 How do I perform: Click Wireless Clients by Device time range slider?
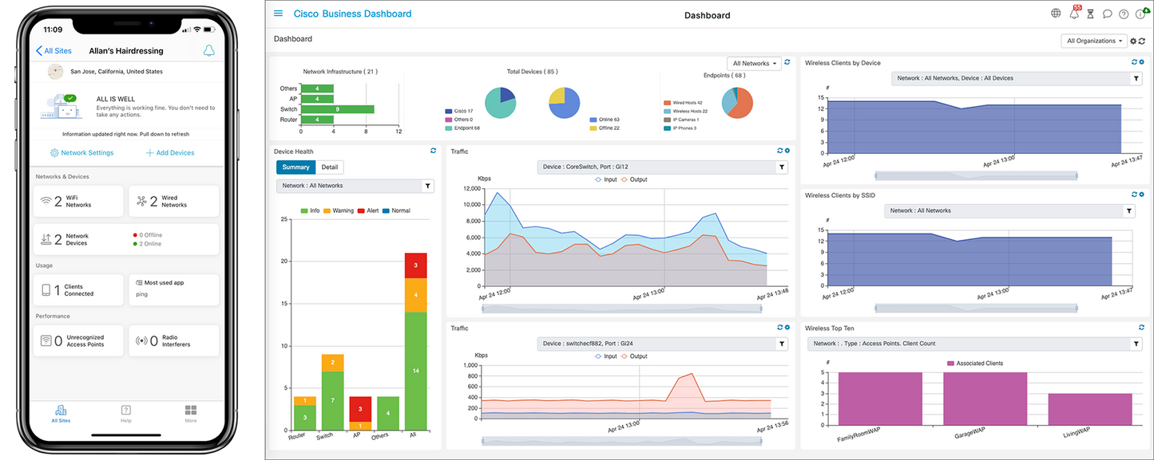pos(976,175)
